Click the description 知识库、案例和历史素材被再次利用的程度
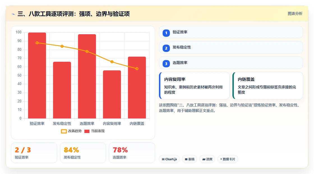The image size is (314, 174). pyautogui.click(x=193, y=90)
